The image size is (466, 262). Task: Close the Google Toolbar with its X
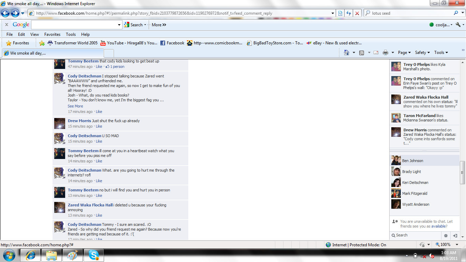pyautogui.click(x=6, y=25)
